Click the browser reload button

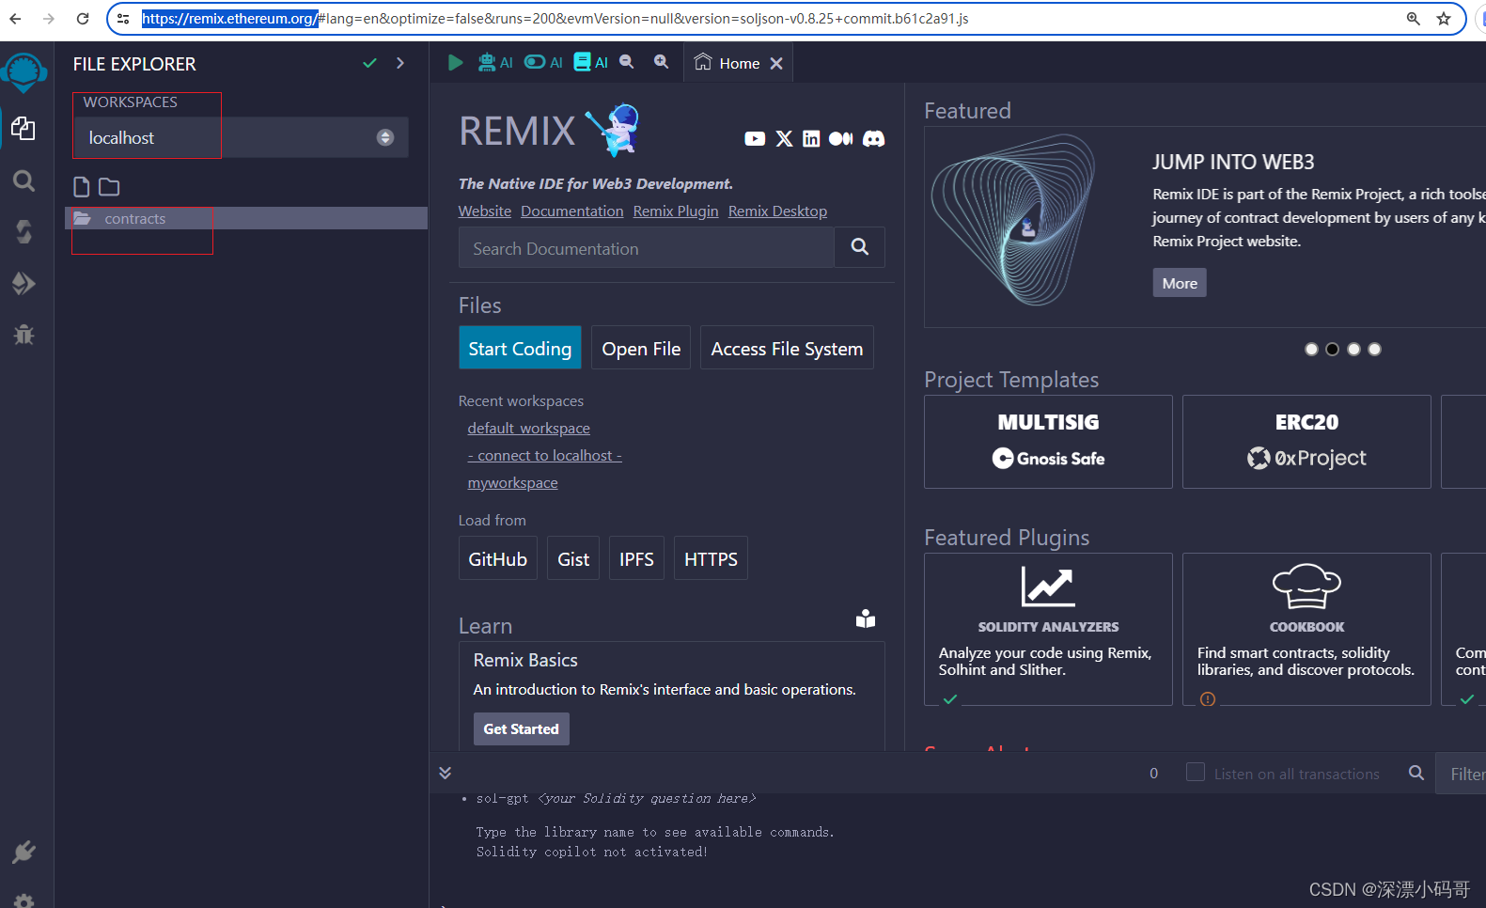(x=83, y=18)
